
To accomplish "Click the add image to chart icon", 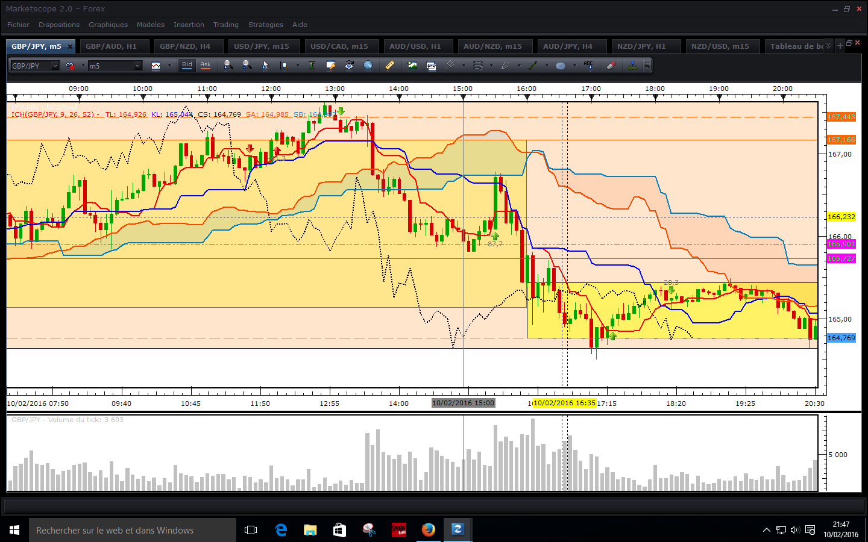I will pos(412,65).
